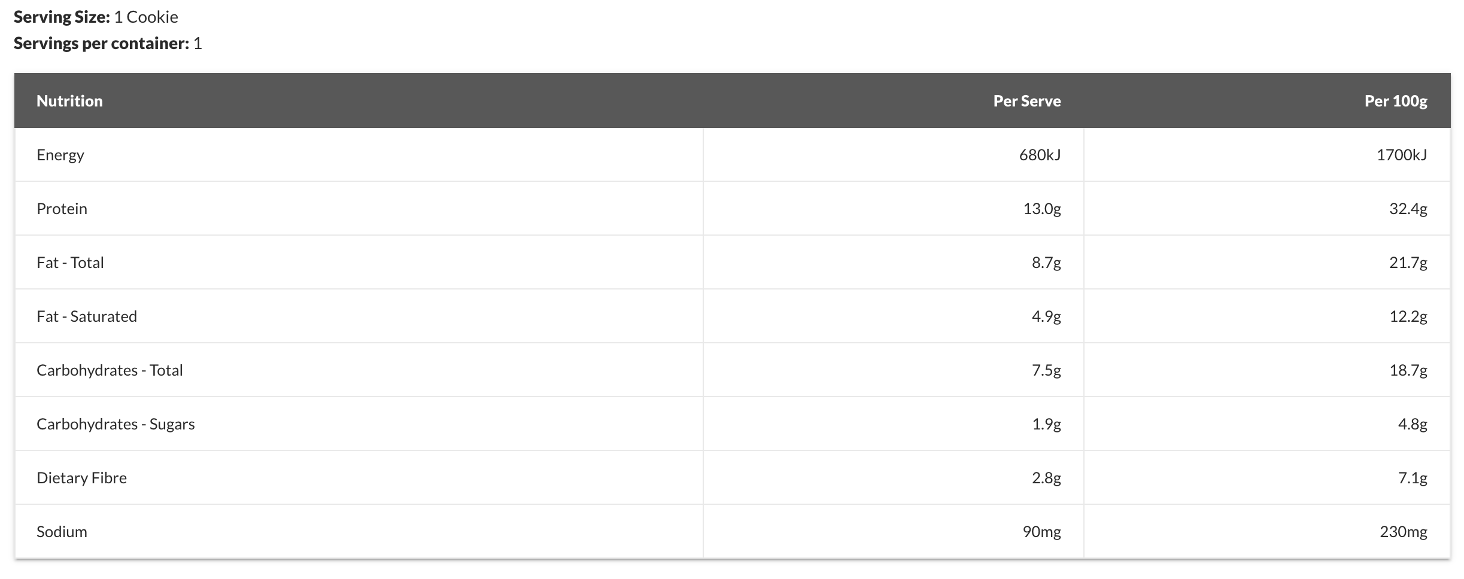Select the Energy row label

coord(60,155)
